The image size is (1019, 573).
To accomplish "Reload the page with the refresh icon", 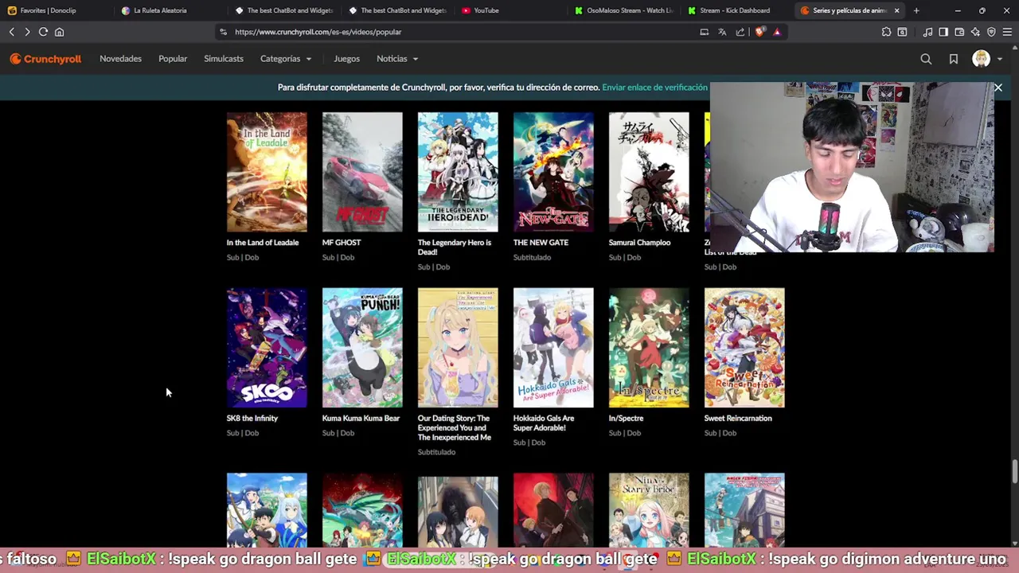I will coord(43,32).
